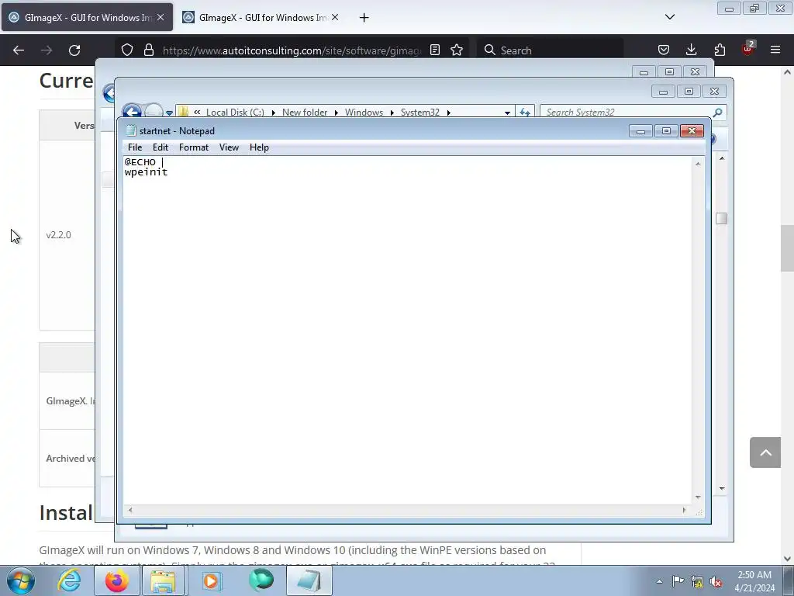Select Windows in Explorer breadcrumb
The width and height of the screenshot is (794, 596).
click(364, 113)
